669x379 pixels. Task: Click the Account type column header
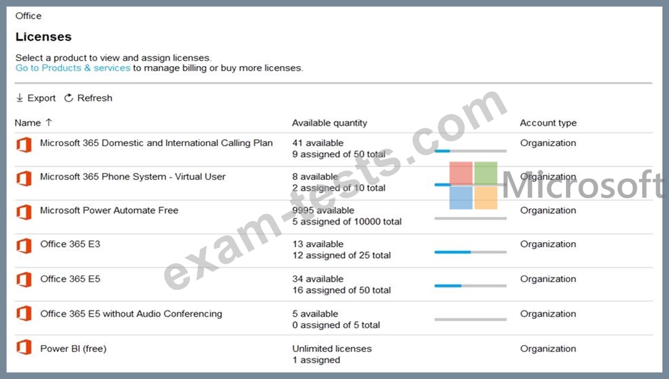click(x=548, y=123)
